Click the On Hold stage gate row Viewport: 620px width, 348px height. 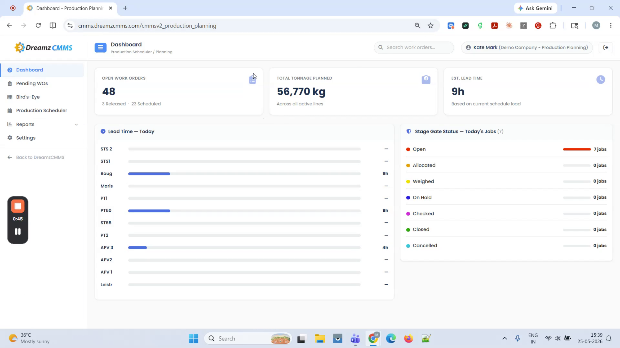point(506,197)
